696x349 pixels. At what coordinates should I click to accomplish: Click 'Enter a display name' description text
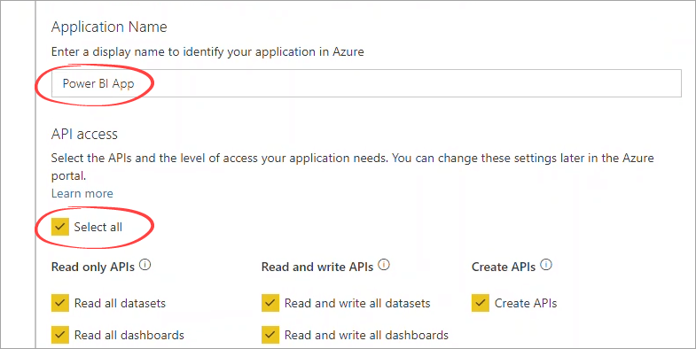pyautogui.click(x=207, y=52)
